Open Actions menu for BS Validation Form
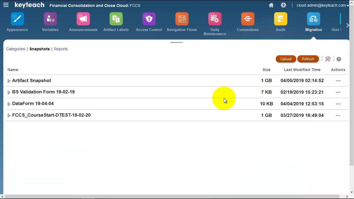 pyautogui.click(x=338, y=92)
